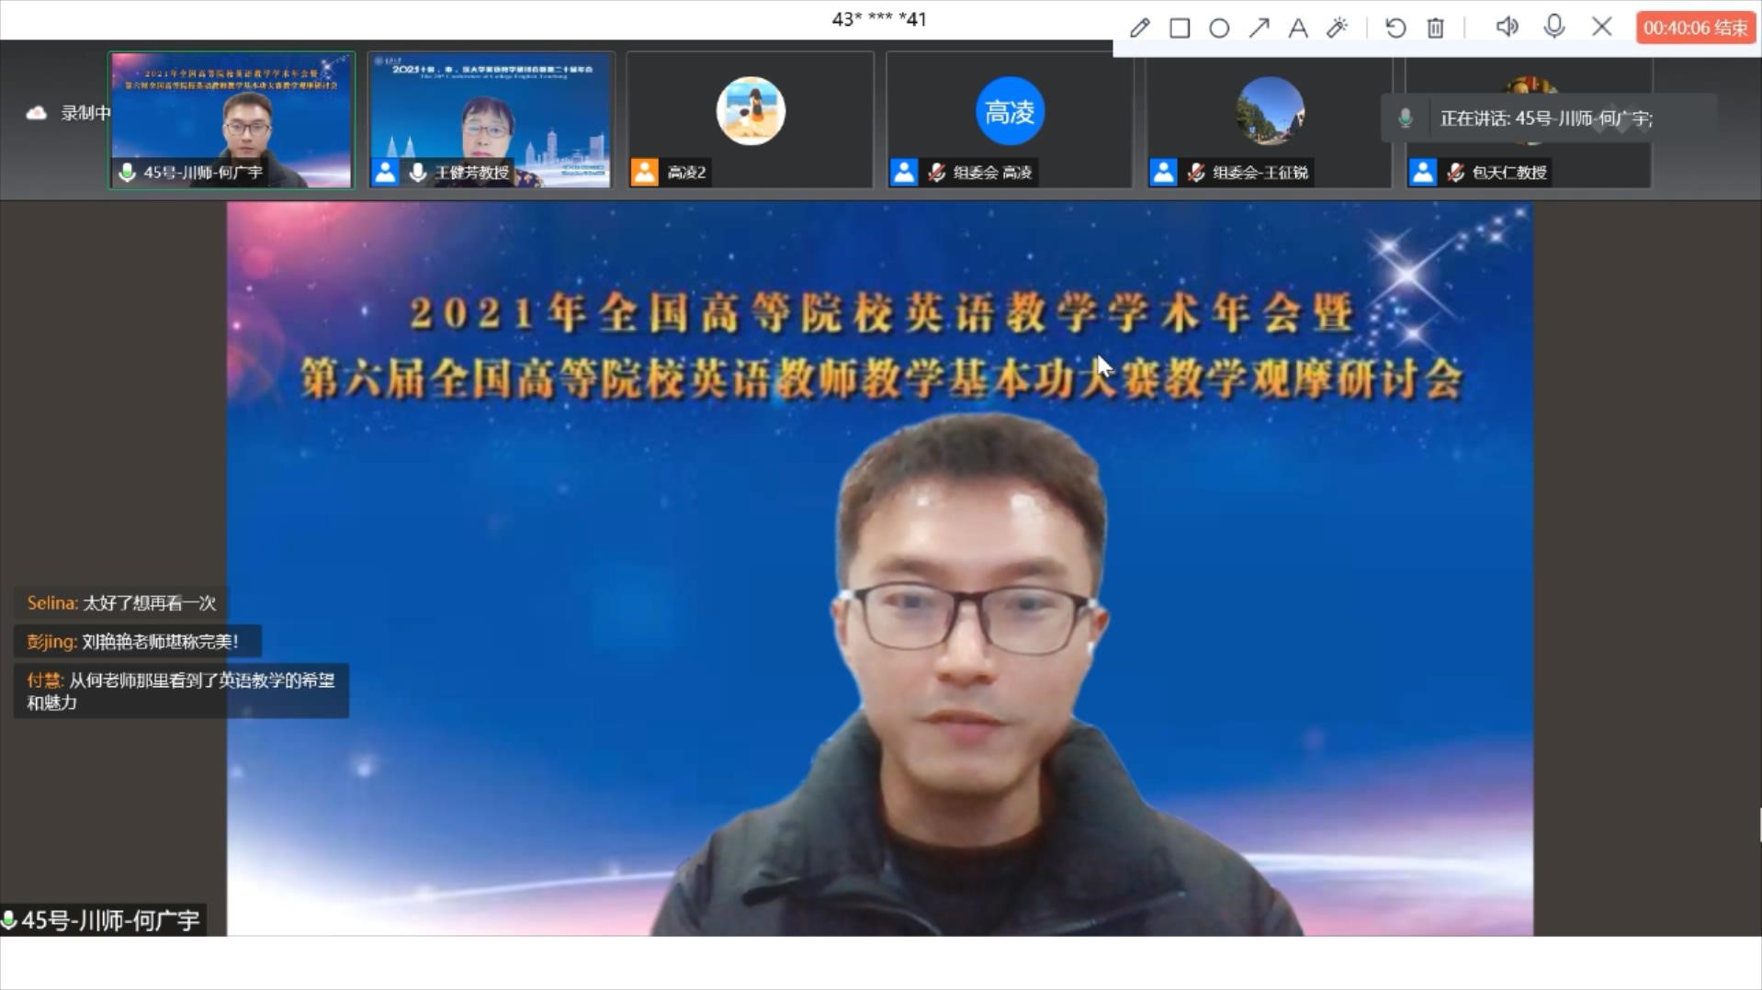Screen dimensions: 1762x990
Task: Select the 45号-川师-何广宇 video thumbnail
Action: coord(232,120)
